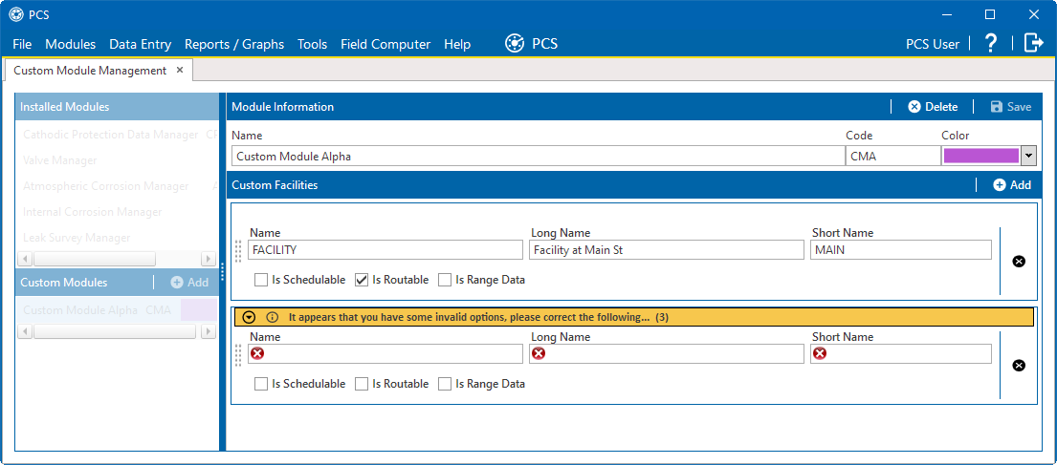Maximize the PCS window
This screenshot has width=1057, height=465.
[990, 14]
